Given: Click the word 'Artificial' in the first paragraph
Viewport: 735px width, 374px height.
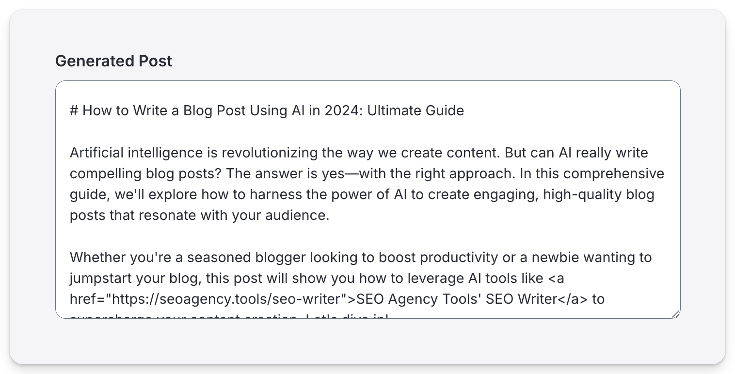Looking at the screenshot, I should (96, 153).
